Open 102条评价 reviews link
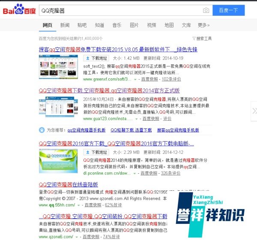The image size is (257, 243). click(171, 79)
